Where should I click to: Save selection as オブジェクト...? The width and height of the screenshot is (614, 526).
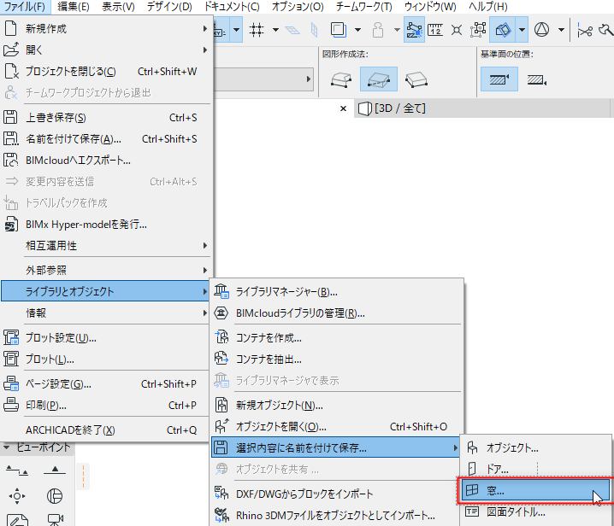point(535,447)
